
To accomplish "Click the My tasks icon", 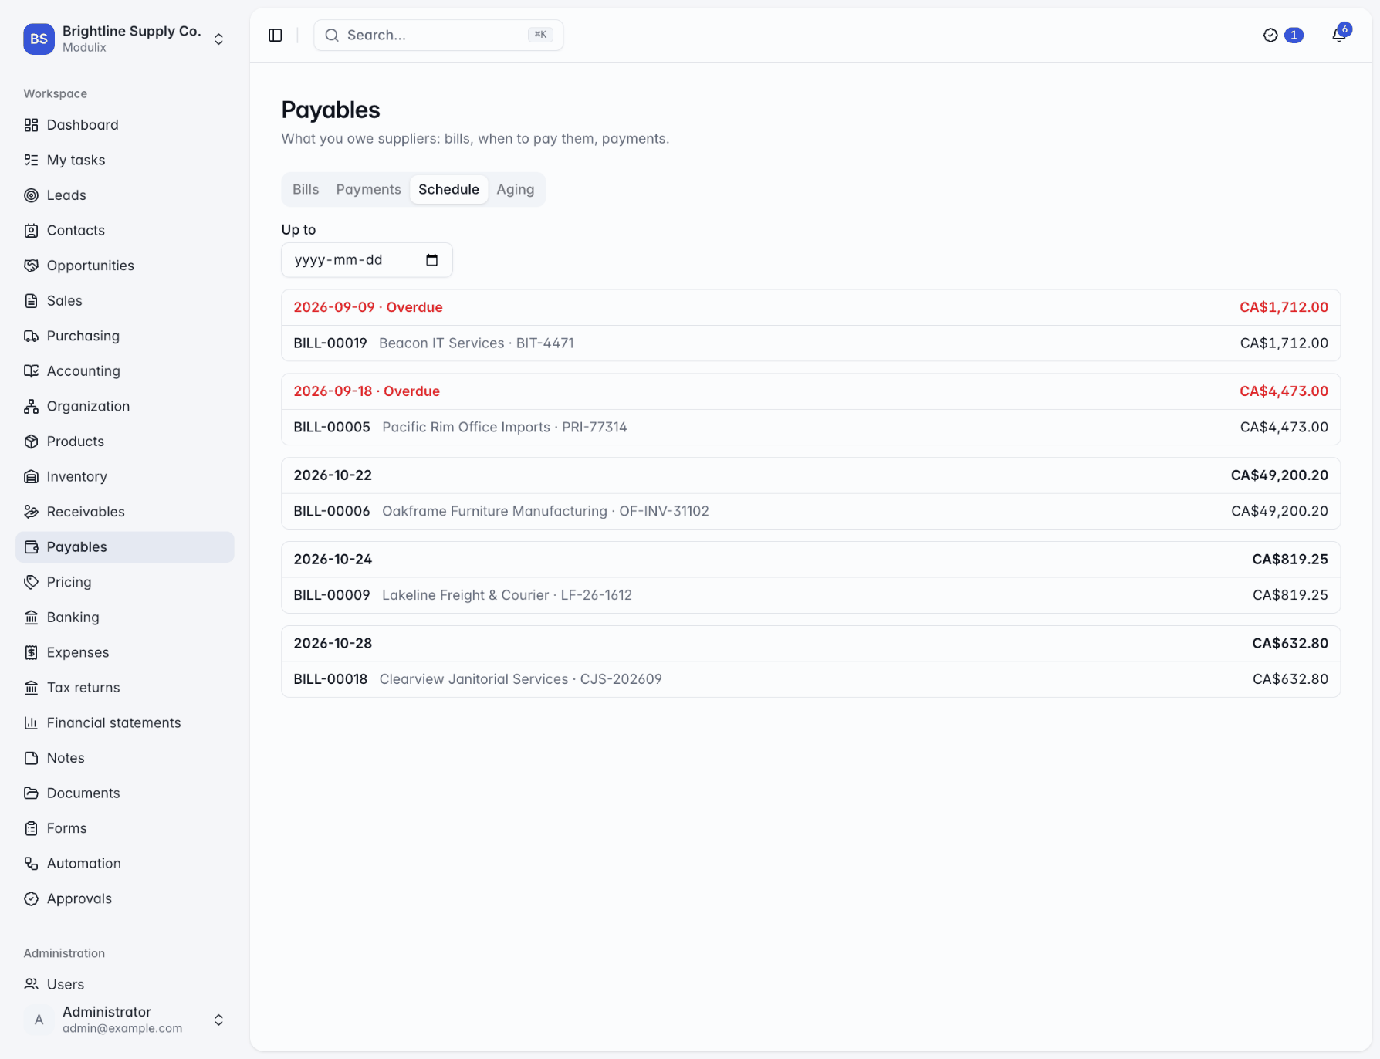I will coord(31,160).
